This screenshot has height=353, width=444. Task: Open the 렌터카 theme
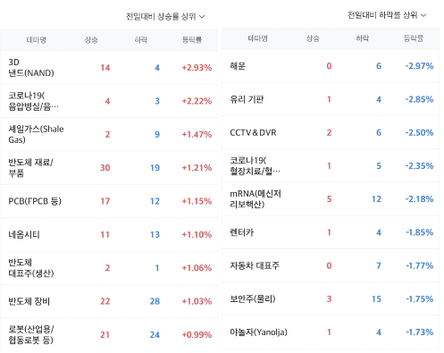coord(241,232)
